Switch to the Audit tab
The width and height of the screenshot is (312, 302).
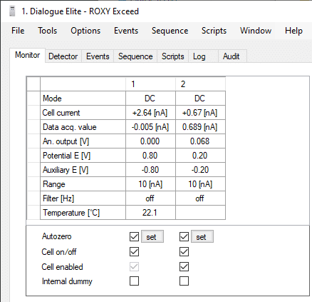point(231,56)
